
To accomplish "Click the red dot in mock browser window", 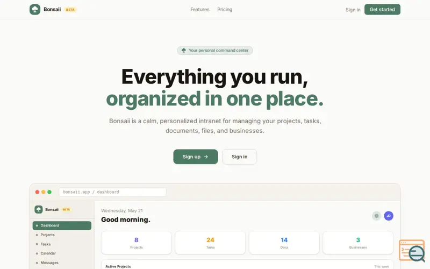I will [x=37, y=192].
